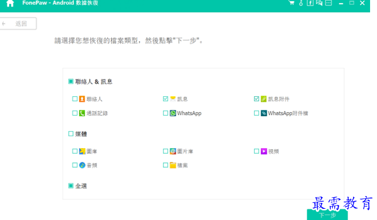Open the feedback chat icon
The image size is (377, 220).
click(x=319, y=3)
